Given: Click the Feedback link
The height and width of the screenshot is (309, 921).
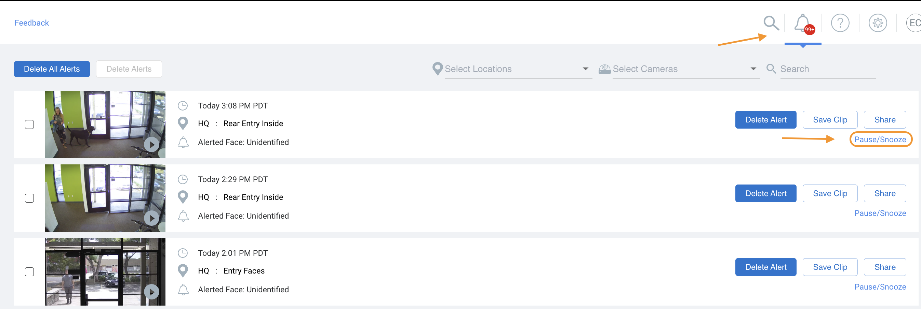Looking at the screenshot, I should click(31, 23).
